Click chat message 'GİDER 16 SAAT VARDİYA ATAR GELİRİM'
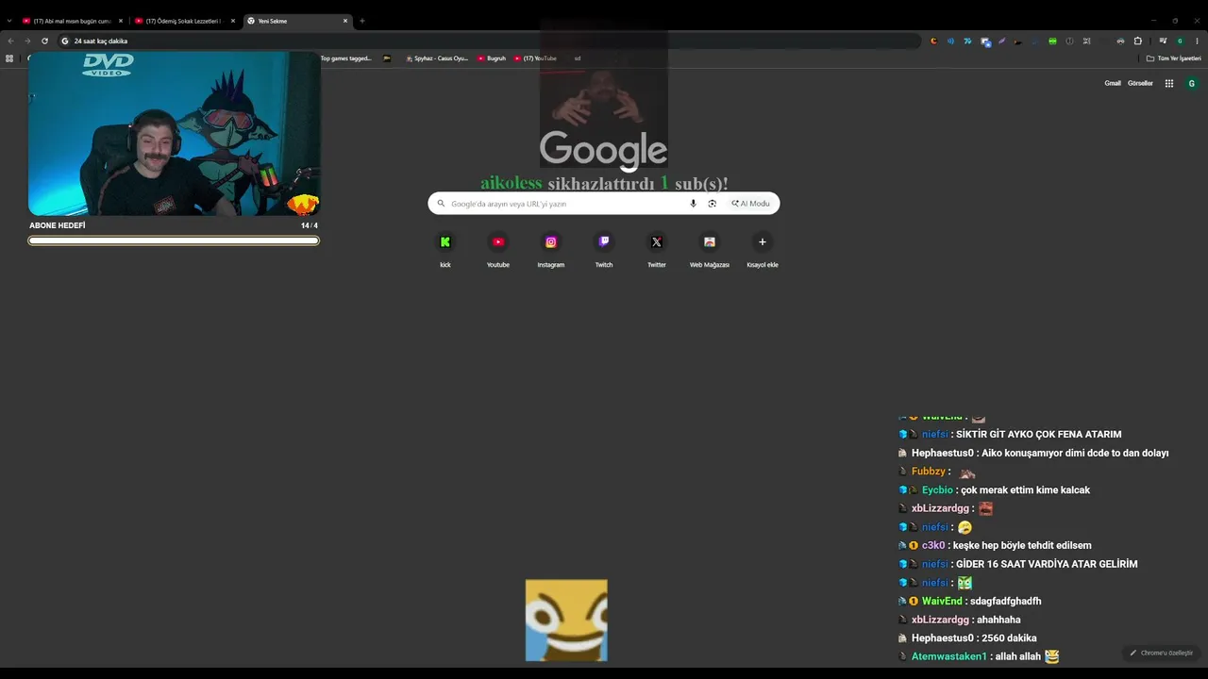The height and width of the screenshot is (679, 1208). coord(1047,564)
